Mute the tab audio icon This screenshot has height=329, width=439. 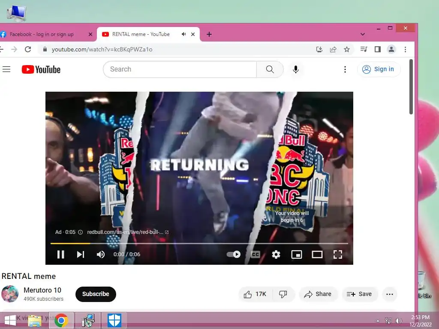[183, 34]
